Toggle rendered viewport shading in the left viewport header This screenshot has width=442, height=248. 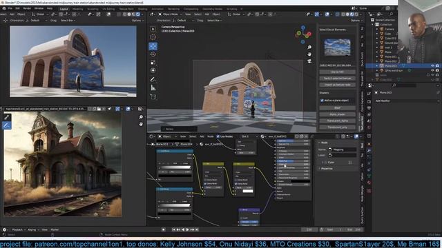[x=138, y=14]
